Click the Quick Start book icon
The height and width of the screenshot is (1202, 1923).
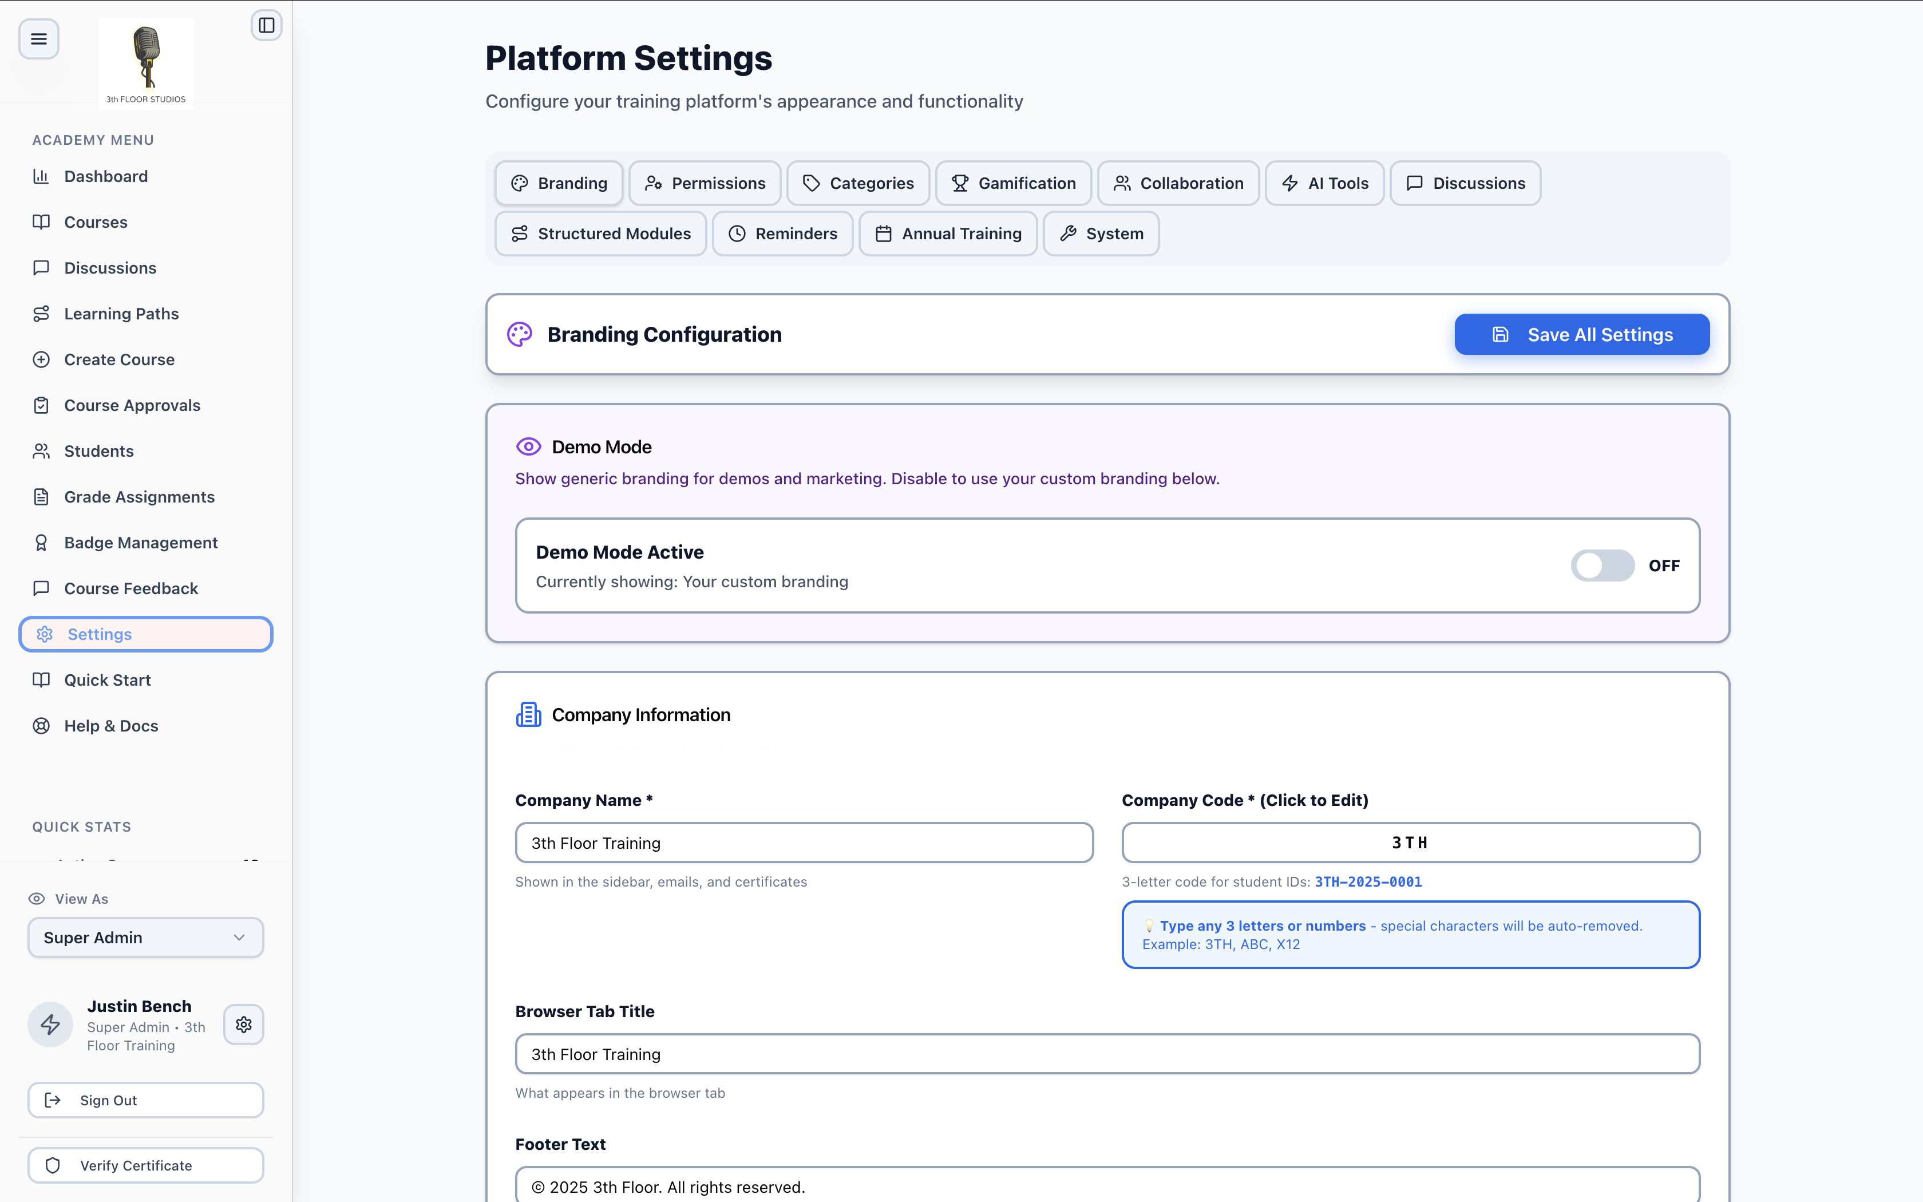[41, 681]
